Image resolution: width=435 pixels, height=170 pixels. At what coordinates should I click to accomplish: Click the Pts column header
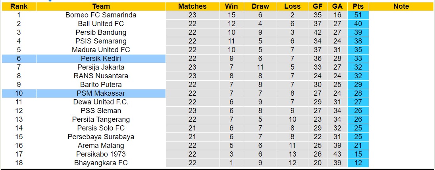pyautogui.click(x=358, y=6)
